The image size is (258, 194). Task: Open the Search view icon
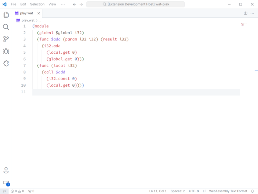coord(6,27)
